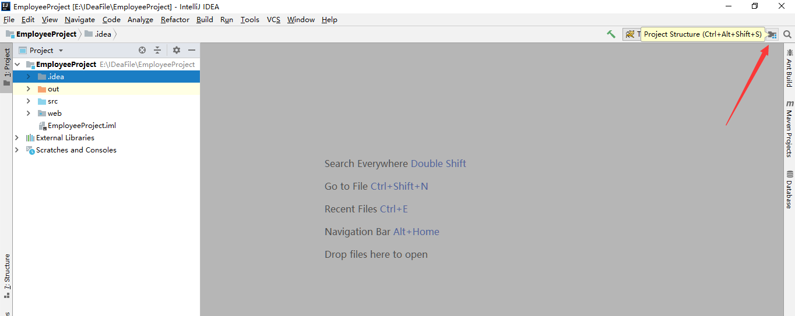The width and height of the screenshot is (795, 316).
Task: Open Project Structure via its toolbar icon
Action: coord(772,34)
